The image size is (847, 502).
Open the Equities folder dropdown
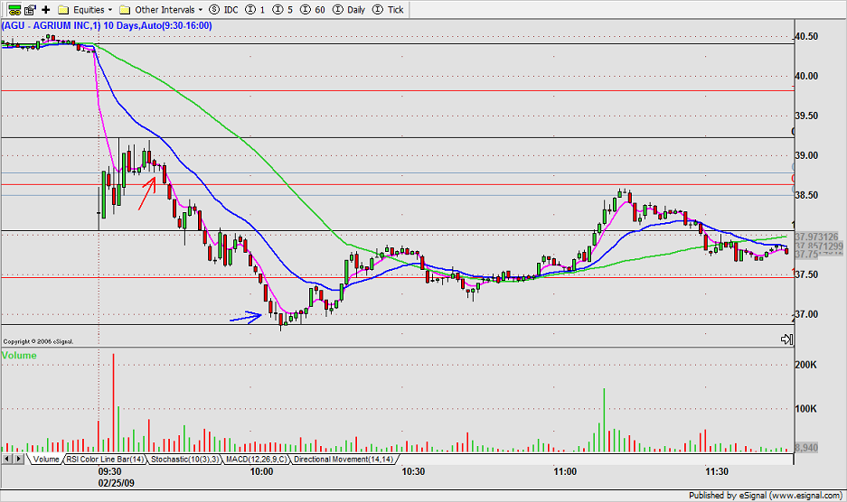[85, 10]
